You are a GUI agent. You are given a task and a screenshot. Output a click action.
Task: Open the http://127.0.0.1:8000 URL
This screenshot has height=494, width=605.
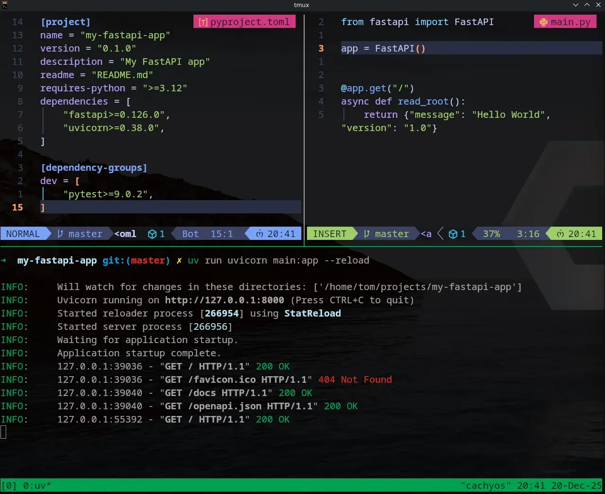click(224, 300)
